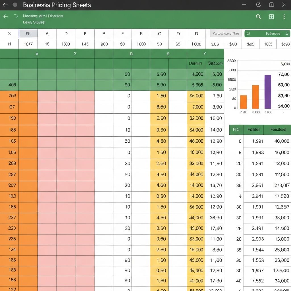
Task: Select column header C
Action: click(159, 34)
